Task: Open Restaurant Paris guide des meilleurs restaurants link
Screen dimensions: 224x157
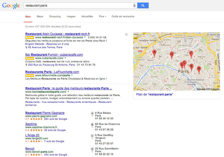Action: (x=68, y=88)
